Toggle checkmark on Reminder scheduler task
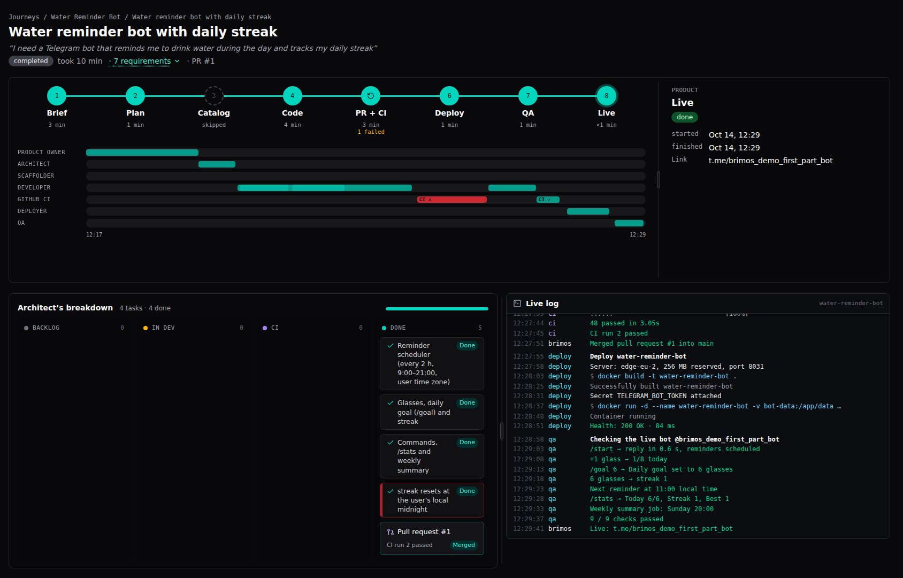 391,346
